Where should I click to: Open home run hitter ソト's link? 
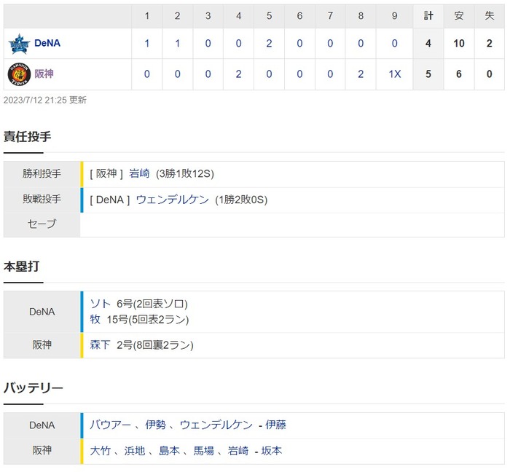[101, 304]
